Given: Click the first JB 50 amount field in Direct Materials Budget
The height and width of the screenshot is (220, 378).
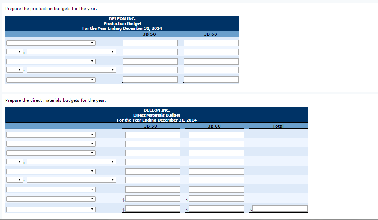Looking at the screenshot, I should pyautogui.click(x=152, y=135).
